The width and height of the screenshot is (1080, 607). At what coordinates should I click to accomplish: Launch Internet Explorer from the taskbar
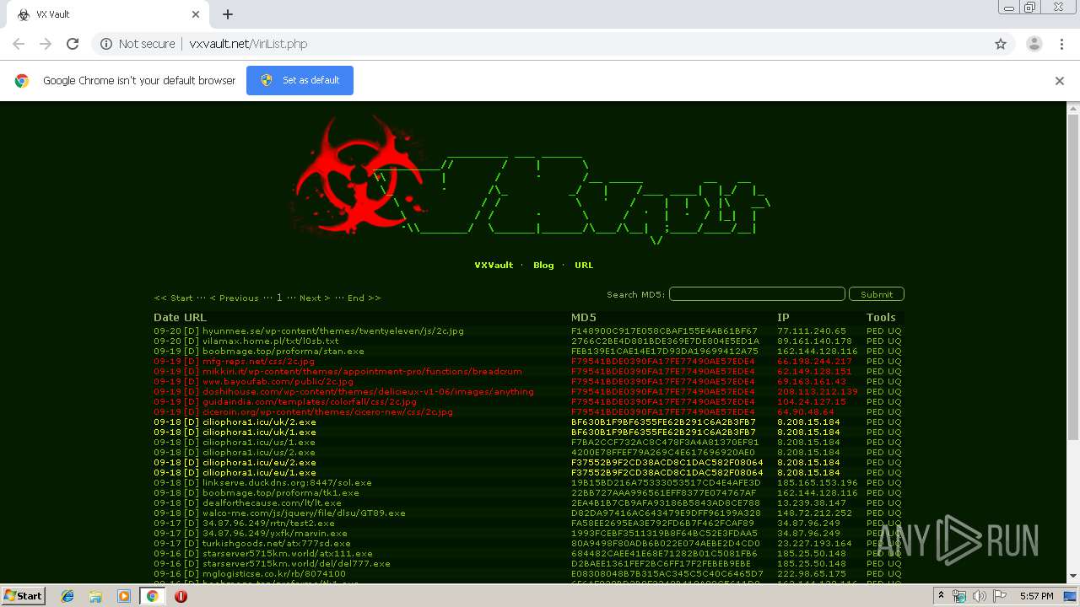tap(67, 596)
